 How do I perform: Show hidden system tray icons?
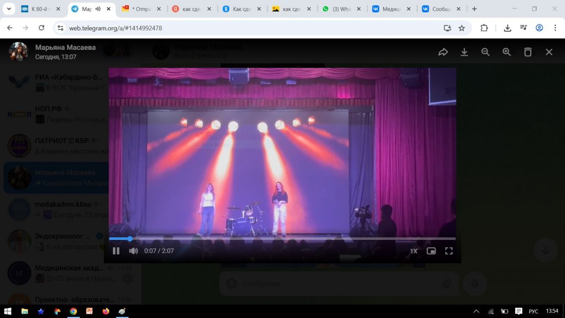click(x=476, y=311)
